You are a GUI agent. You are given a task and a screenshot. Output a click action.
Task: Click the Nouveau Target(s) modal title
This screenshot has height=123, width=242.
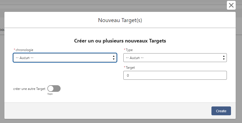tap(120, 20)
